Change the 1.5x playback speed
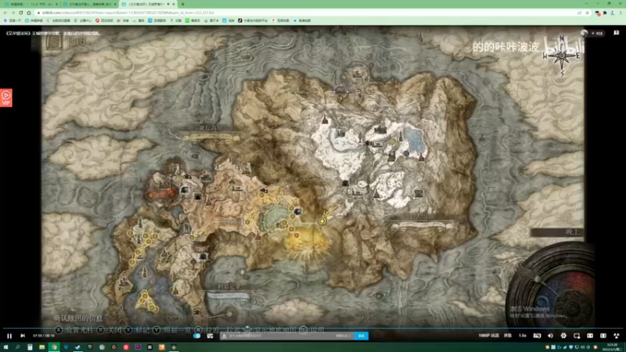 pos(522,336)
